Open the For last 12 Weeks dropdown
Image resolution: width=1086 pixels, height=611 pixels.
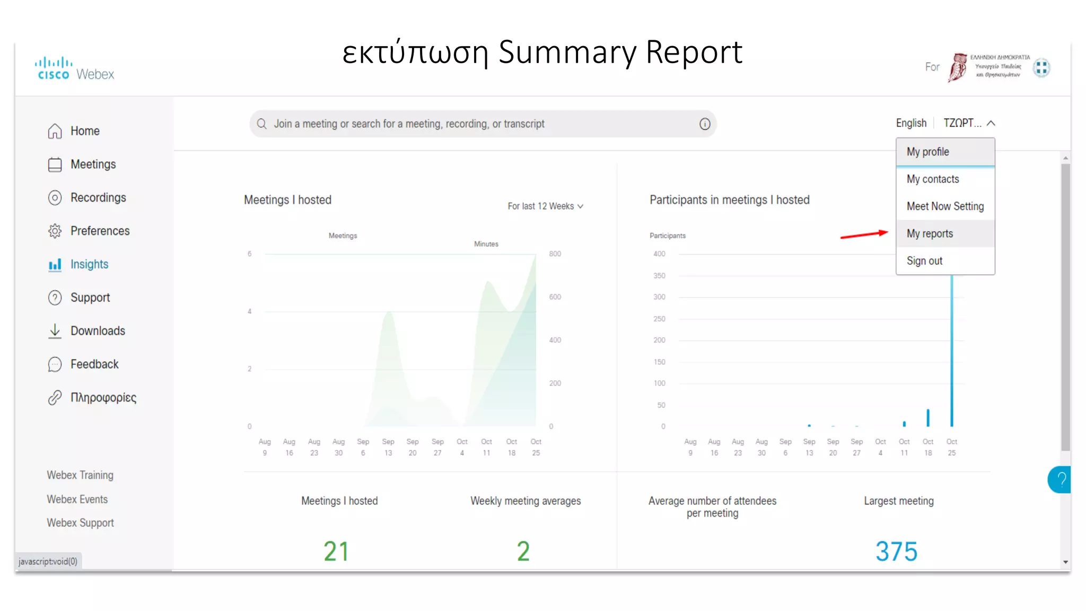coord(546,206)
